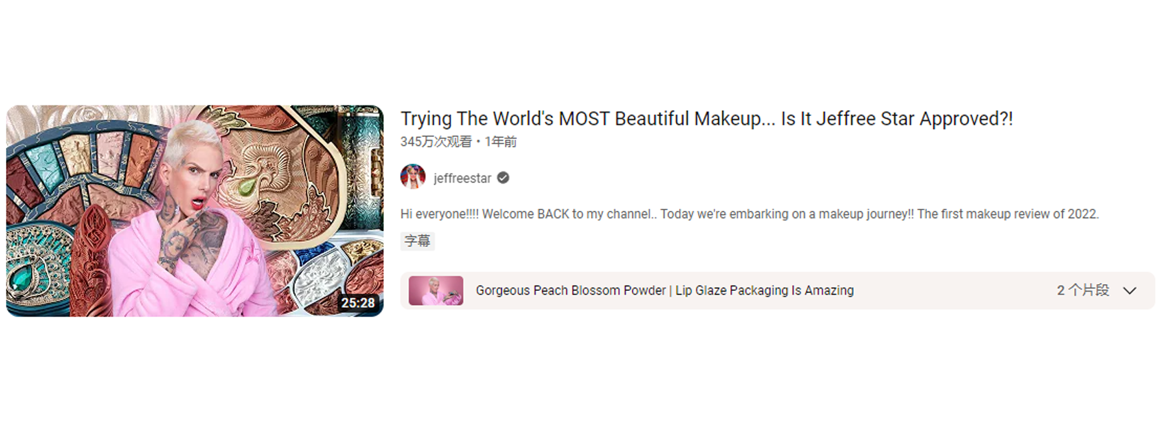Open the Jeffree Star makeup video thumbnail
This screenshot has height=439, width=1164.
pyautogui.click(x=195, y=211)
